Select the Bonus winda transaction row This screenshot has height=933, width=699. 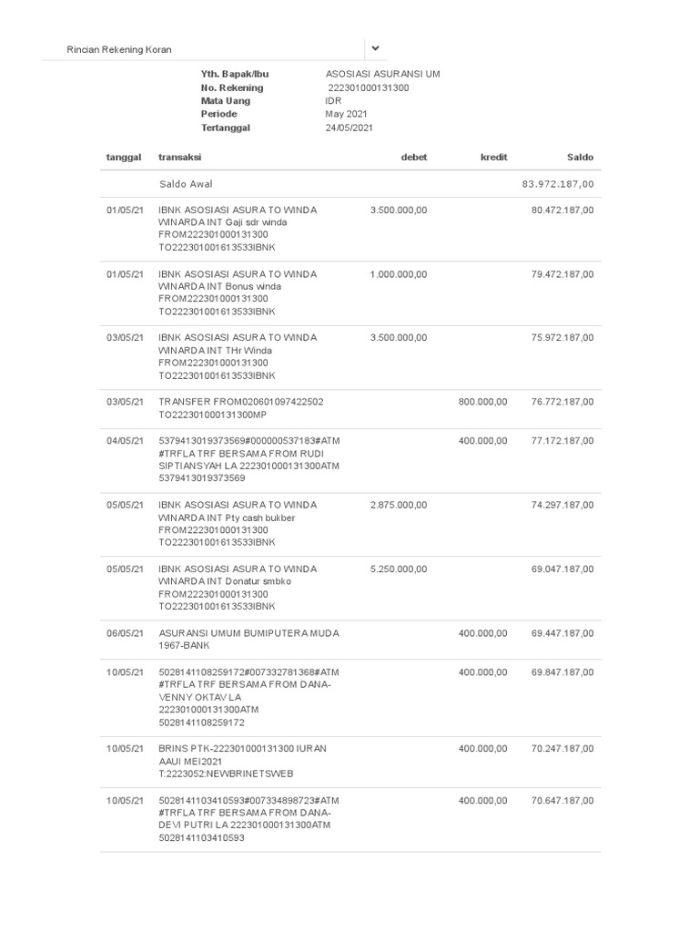point(350,293)
